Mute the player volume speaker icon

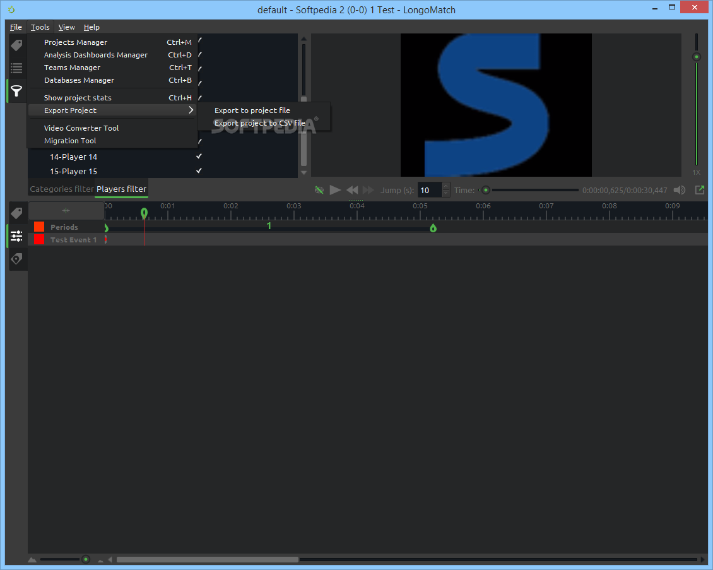[680, 190]
